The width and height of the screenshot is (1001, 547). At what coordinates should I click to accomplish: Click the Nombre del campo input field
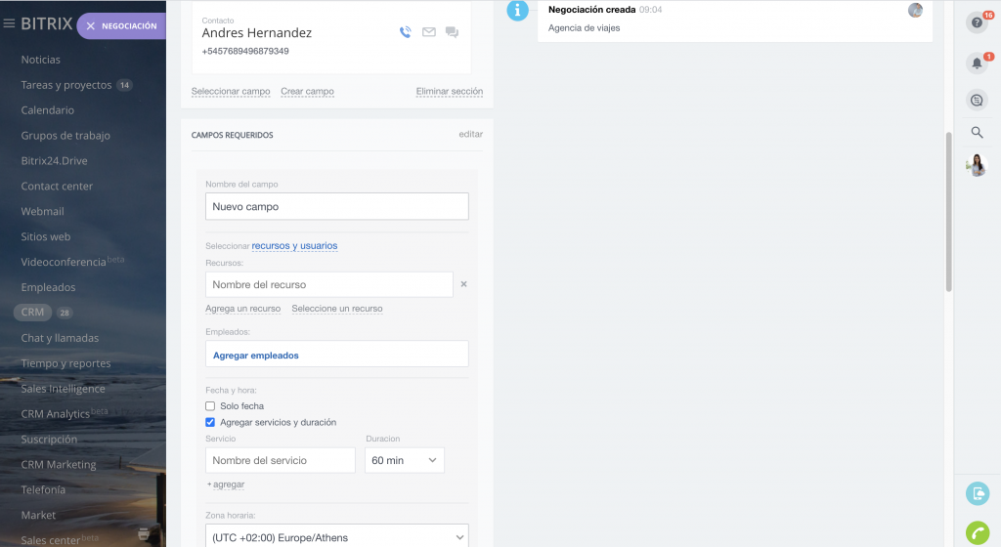click(x=336, y=206)
